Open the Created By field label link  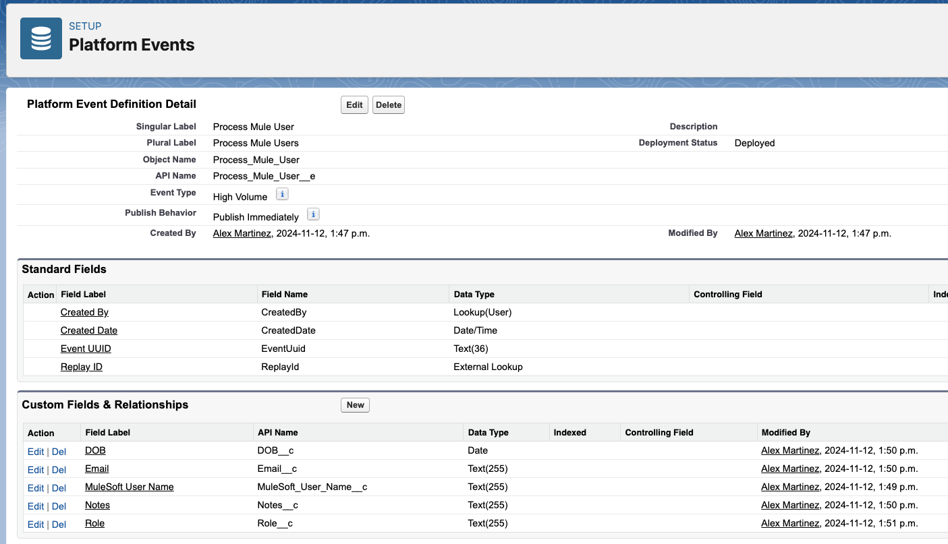pos(84,312)
